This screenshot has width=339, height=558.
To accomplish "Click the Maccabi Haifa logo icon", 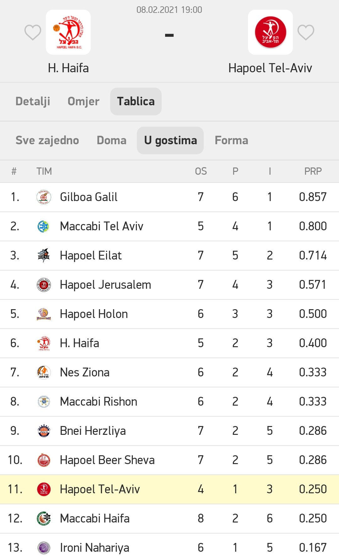I will tap(44, 519).
